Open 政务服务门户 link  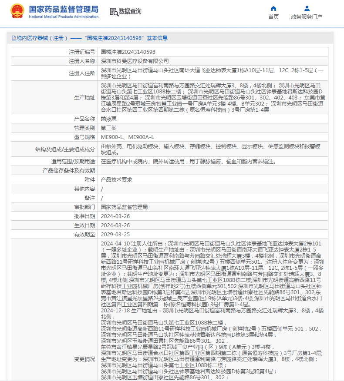tap(307, 17)
